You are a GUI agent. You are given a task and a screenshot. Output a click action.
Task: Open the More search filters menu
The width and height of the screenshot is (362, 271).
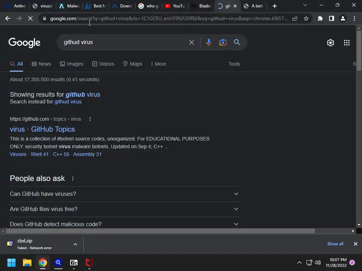pos(158,64)
